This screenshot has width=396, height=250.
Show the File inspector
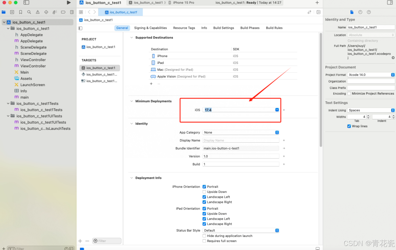pos(352,12)
